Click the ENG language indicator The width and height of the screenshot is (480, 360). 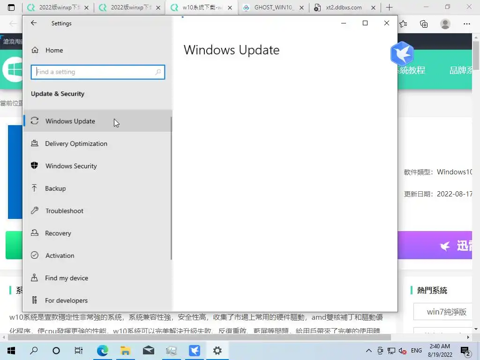pos(416,351)
